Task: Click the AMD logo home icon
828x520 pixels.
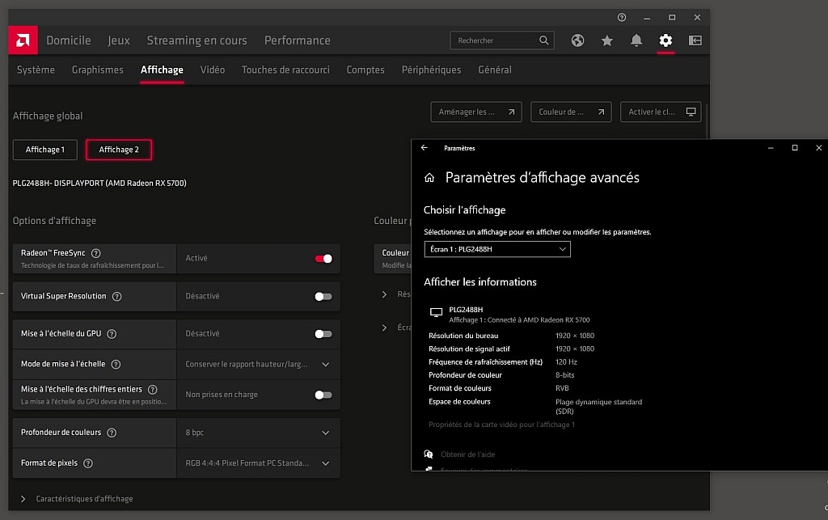Action: pyautogui.click(x=23, y=40)
